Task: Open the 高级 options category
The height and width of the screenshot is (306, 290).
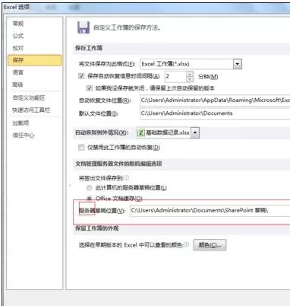Action: point(18,84)
